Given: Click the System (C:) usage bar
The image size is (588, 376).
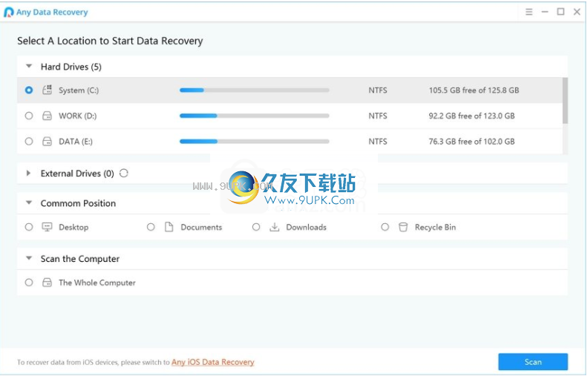Looking at the screenshot, I should pyautogui.click(x=254, y=90).
